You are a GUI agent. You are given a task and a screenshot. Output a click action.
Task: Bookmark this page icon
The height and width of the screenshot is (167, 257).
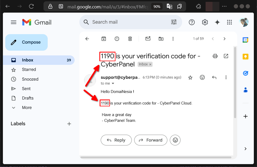[180, 6]
